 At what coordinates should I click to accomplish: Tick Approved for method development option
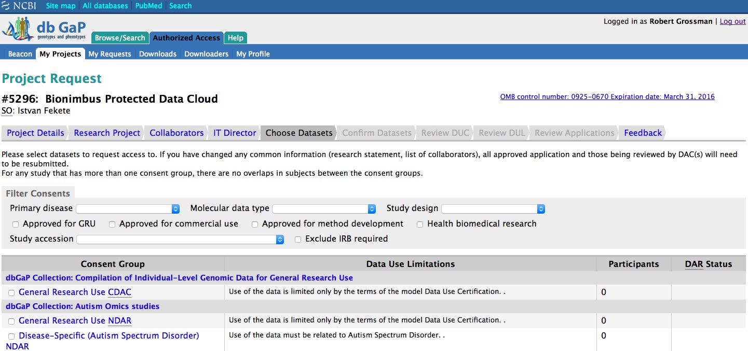[255, 224]
